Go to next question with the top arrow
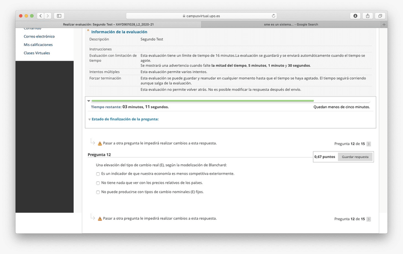 point(369,144)
